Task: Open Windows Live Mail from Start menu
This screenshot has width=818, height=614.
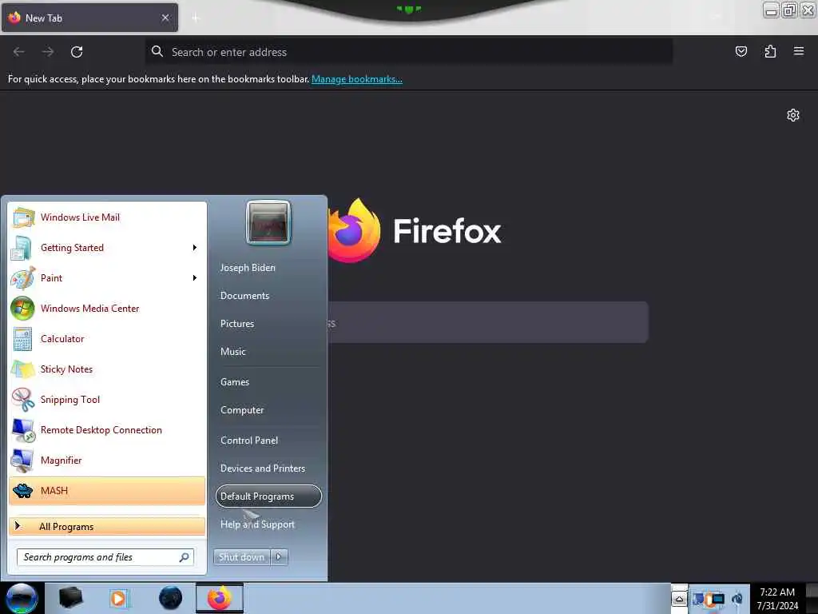Action: point(107,217)
